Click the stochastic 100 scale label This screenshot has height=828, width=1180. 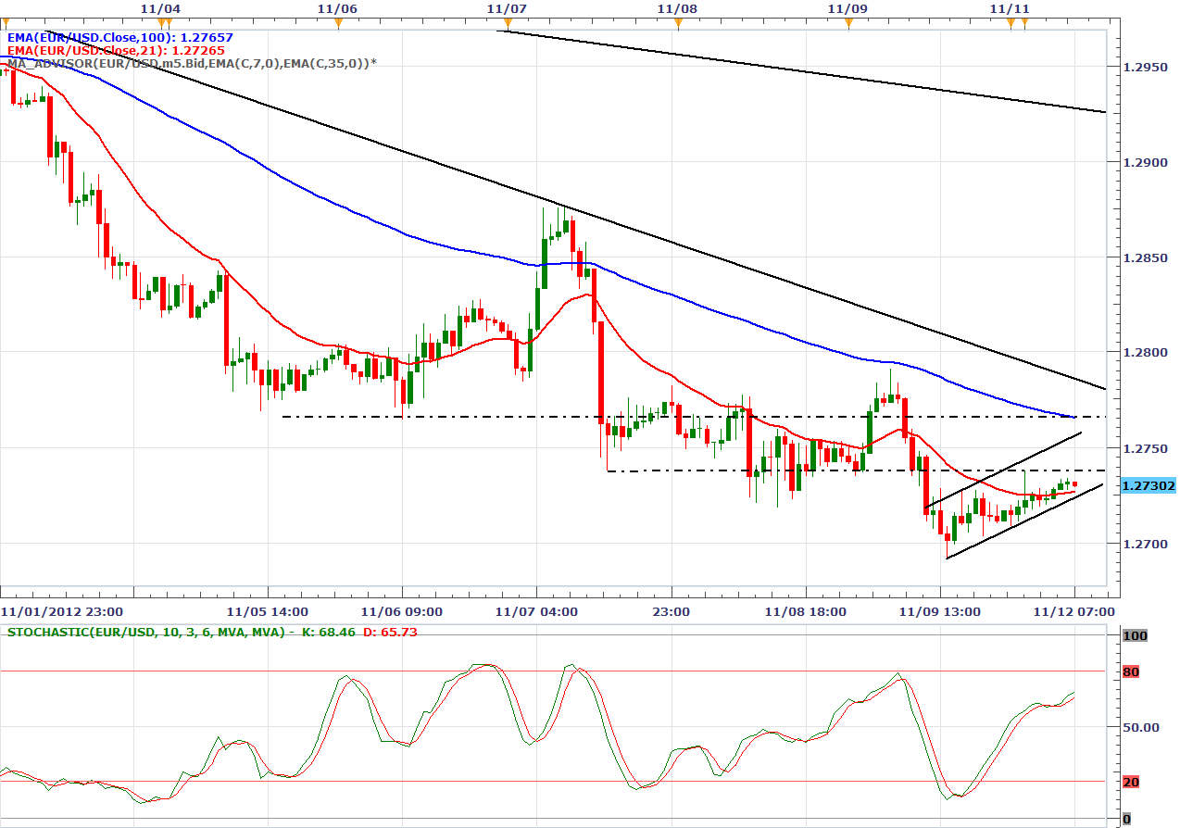pyautogui.click(x=1134, y=635)
